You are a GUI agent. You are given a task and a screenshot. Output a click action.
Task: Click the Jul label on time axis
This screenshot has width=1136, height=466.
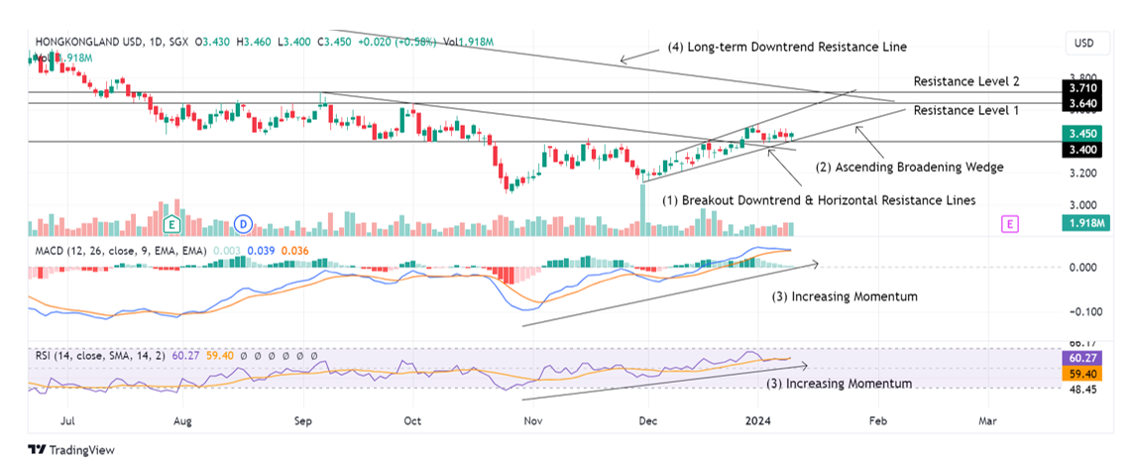pos(68,419)
